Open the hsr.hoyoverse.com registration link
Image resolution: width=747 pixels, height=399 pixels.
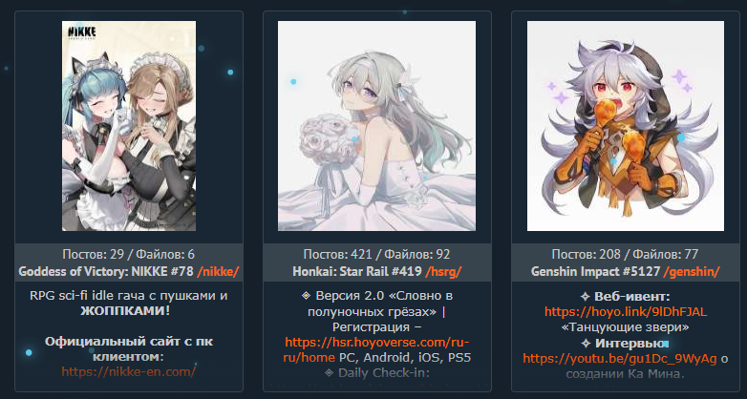coord(376,350)
